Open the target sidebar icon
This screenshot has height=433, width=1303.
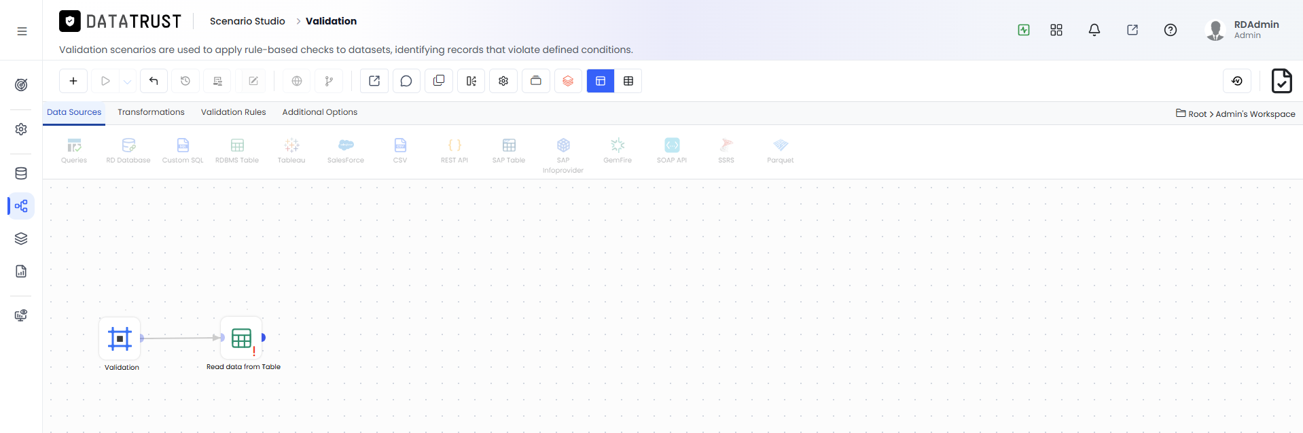tap(21, 85)
